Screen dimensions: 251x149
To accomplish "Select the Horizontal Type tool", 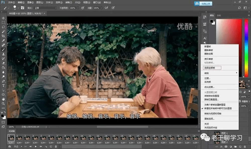I will pos(3,86).
